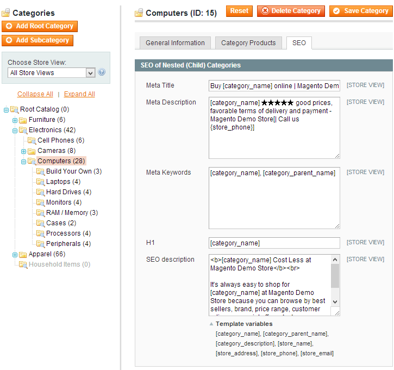Click the Processors folder icon
This screenshot has height=370, width=394.
[x=40, y=233]
